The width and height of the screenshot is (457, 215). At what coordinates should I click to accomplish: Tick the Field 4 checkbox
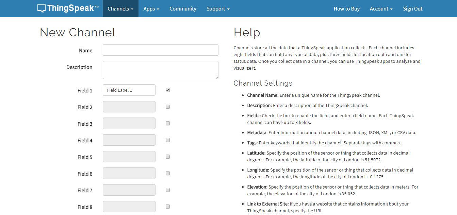168,140
